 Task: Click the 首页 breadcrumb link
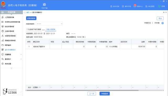pyautogui.click(x=28, y=12)
